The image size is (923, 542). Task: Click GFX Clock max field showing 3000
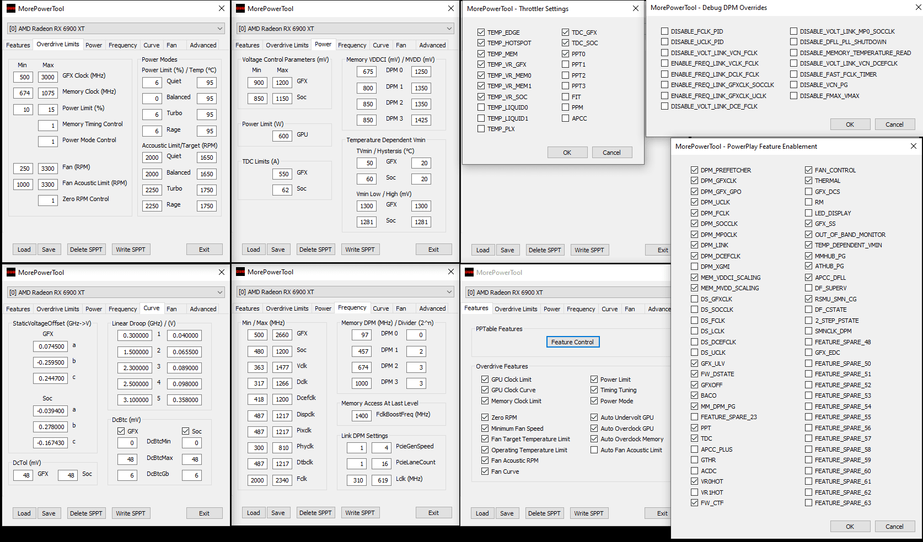coord(48,77)
